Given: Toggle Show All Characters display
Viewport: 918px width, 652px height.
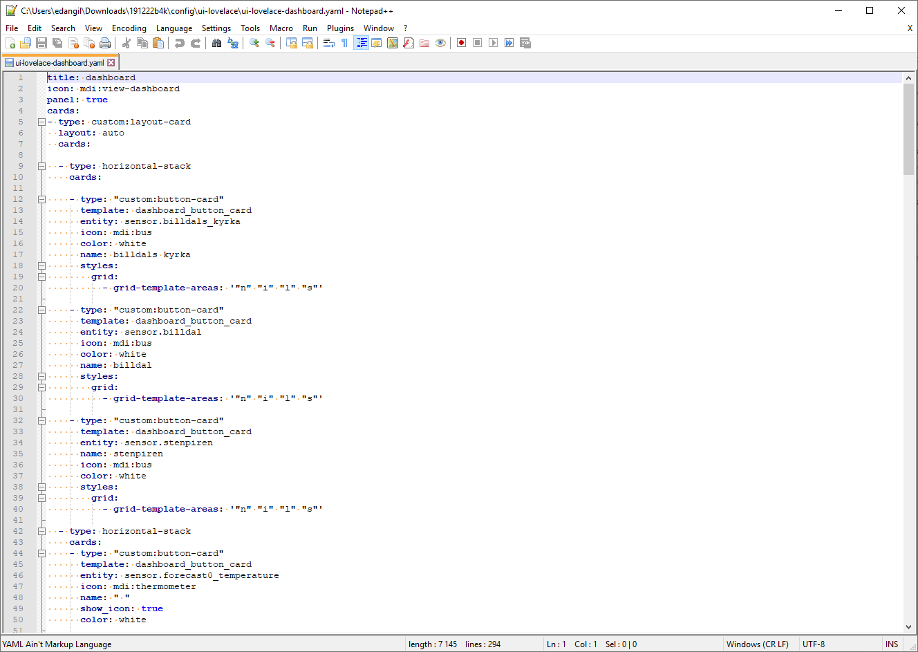Looking at the screenshot, I should click(x=343, y=42).
